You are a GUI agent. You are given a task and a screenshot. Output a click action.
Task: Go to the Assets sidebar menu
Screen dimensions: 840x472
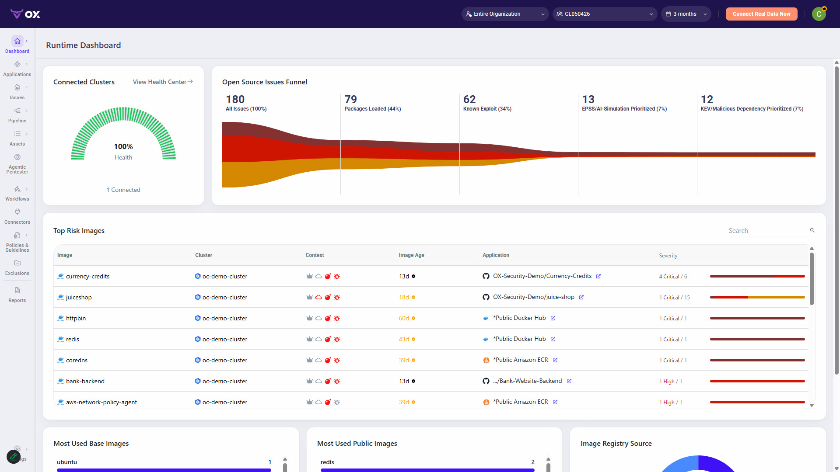tap(17, 138)
